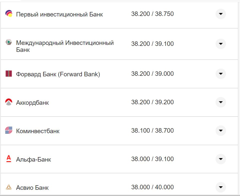Open the Коминвестбанк dropdown arrow
The width and height of the screenshot is (240, 196).
click(221, 130)
